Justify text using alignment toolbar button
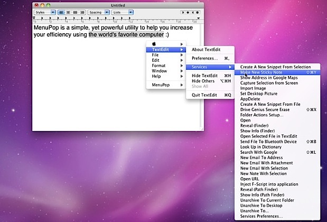 coord(76,12)
